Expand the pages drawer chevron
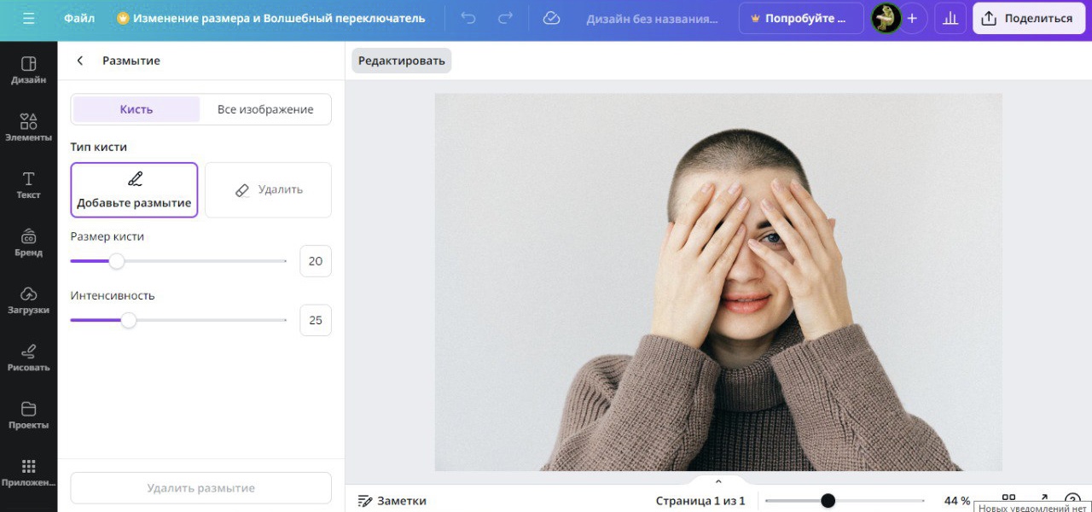1092x512 pixels. 718,481
